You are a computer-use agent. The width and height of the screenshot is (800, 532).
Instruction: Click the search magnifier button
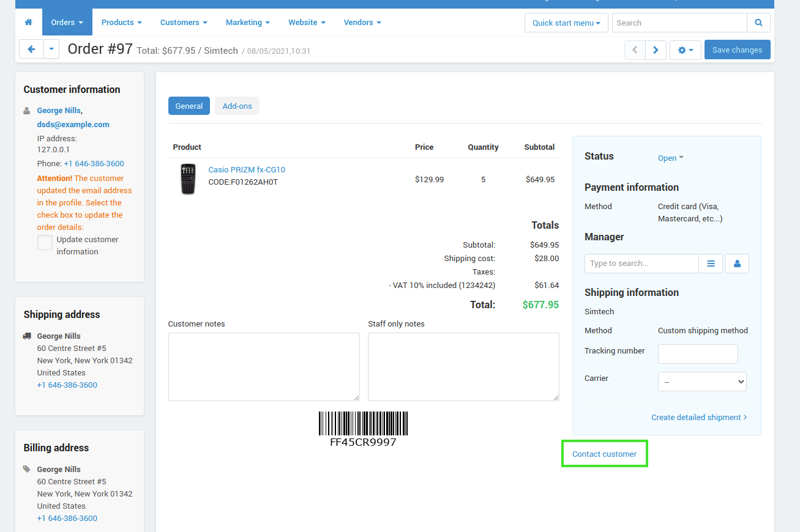coord(758,23)
